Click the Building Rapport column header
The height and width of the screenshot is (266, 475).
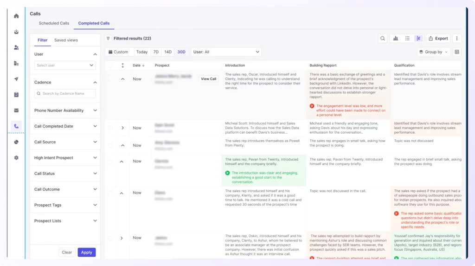coord(323,65)
